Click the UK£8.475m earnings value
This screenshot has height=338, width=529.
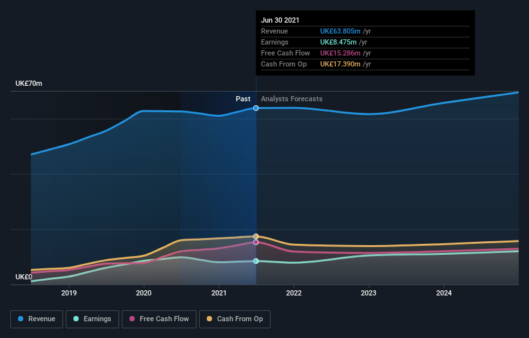tap(338, 42)
